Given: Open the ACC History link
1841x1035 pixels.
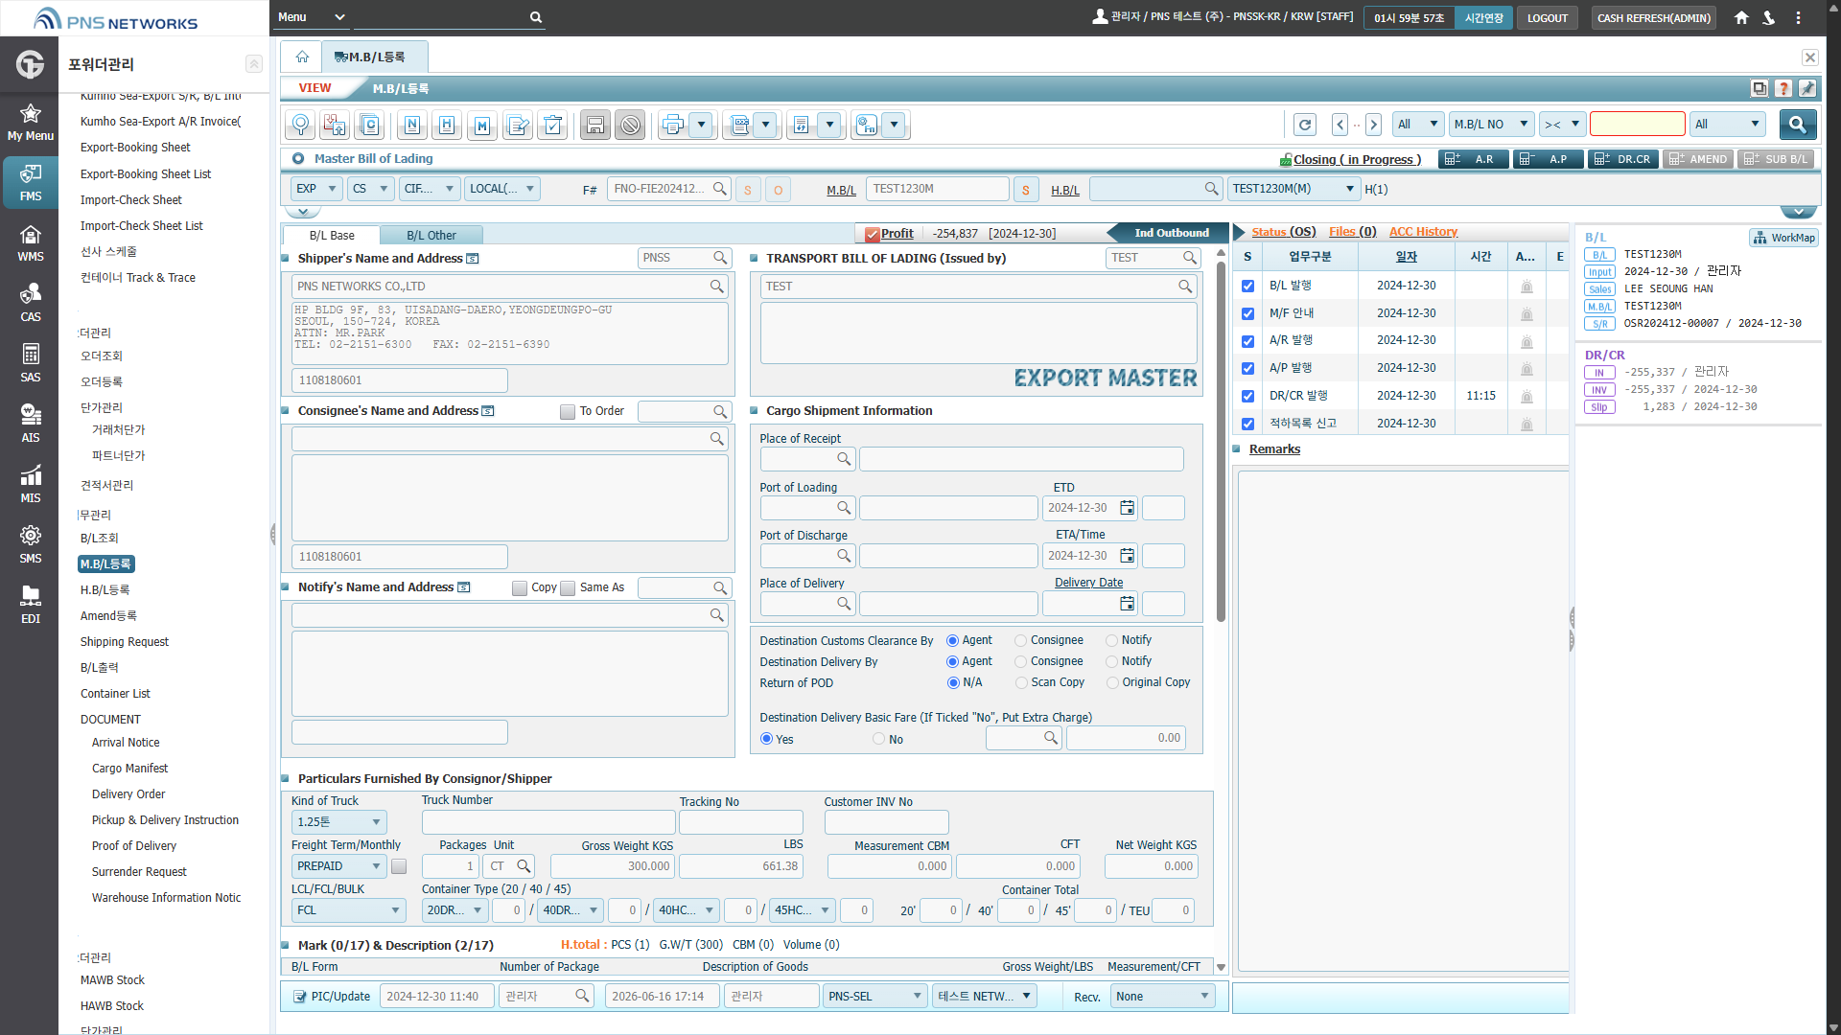Looking at the screenshot, I should (x=1423, y=232).
